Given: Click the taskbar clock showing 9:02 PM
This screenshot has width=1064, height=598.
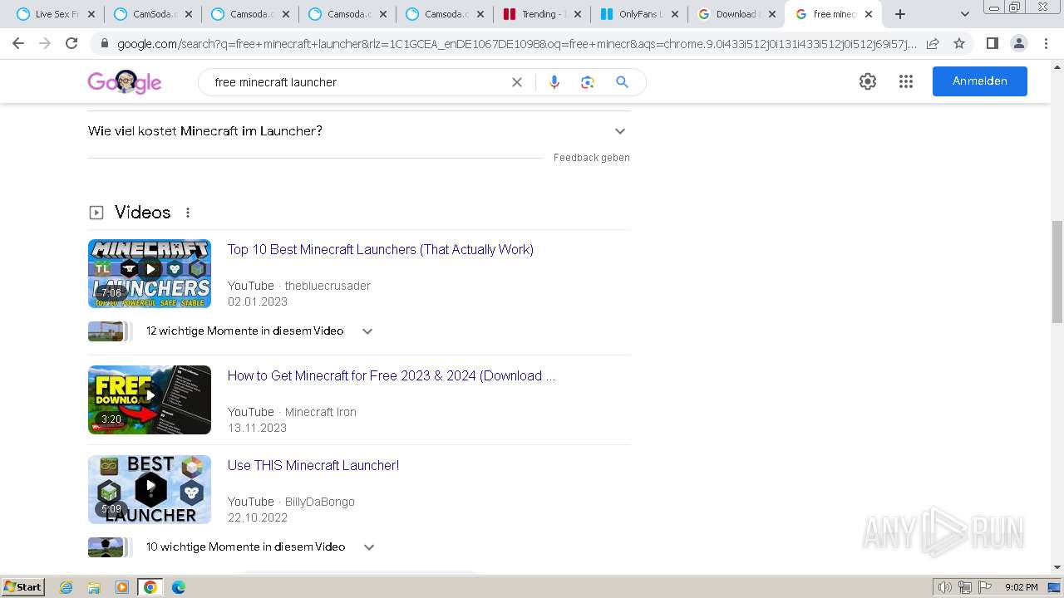Looking at the screenshot, I should click(x=1021, y=587).
